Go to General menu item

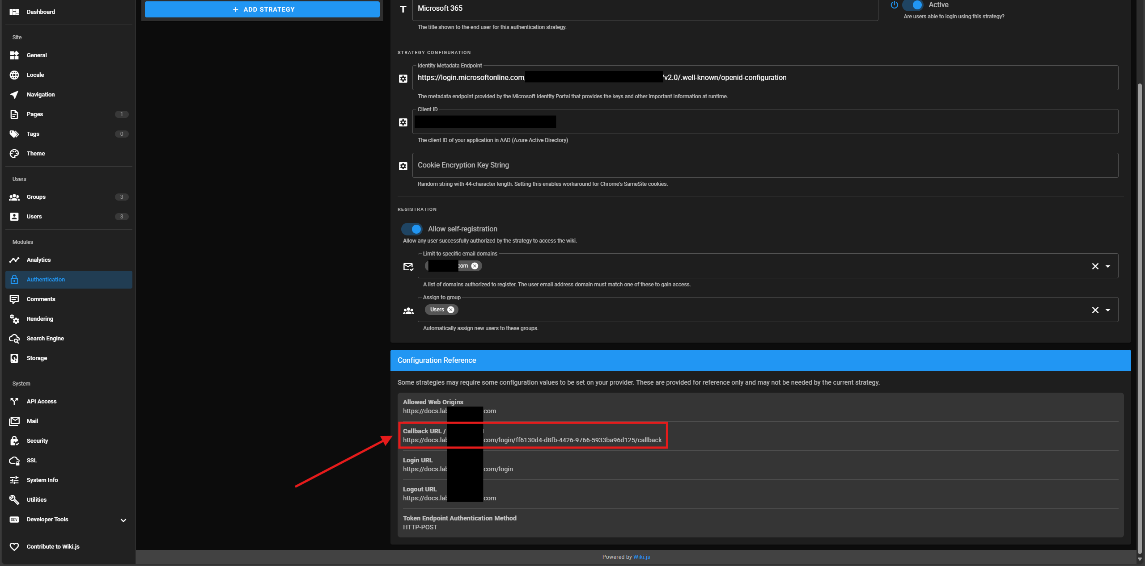pyautogui.click(x=69, y=55)
